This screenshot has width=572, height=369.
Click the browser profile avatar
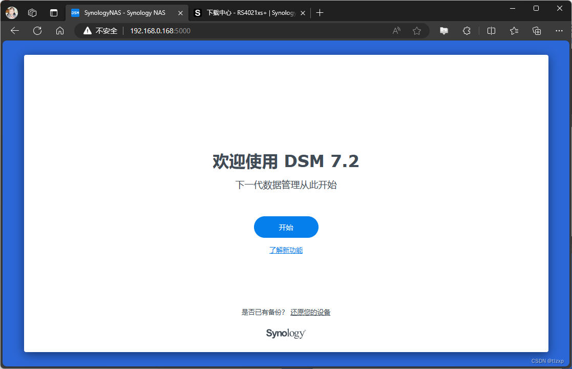click(12, 13)
